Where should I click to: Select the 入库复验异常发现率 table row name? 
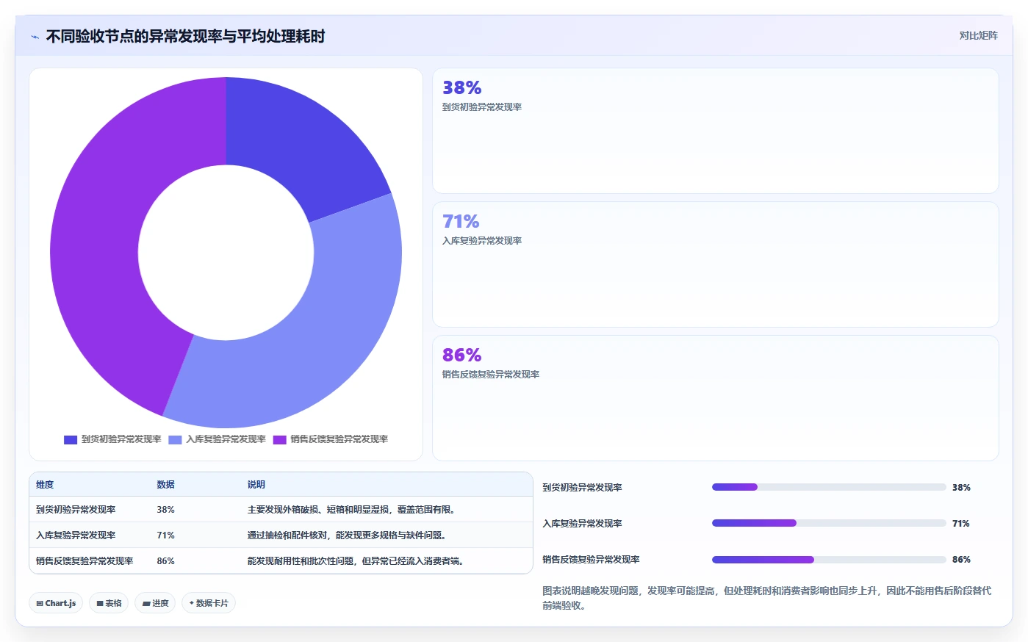coord(76,535)
